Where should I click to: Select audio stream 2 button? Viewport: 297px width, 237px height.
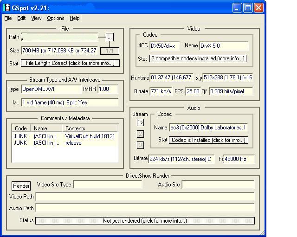click(140, 134)
